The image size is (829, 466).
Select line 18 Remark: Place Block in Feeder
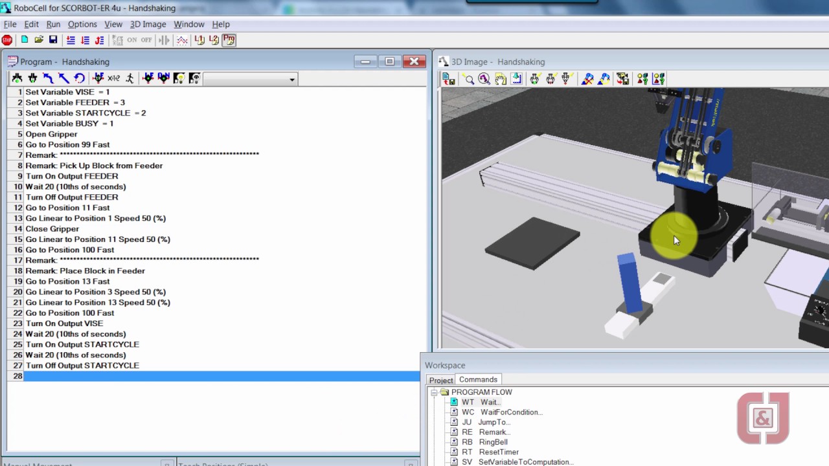point(85,271)
